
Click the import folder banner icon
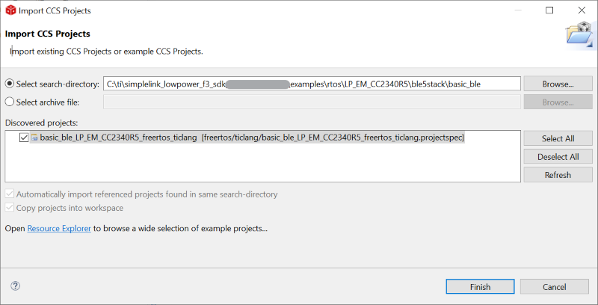579,36
